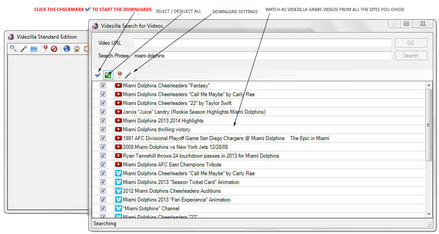The image size is (439, 234).
Task: Click YouTube icon on 2008 Dolphins vs Jets row
Action: tap(119, 147)
